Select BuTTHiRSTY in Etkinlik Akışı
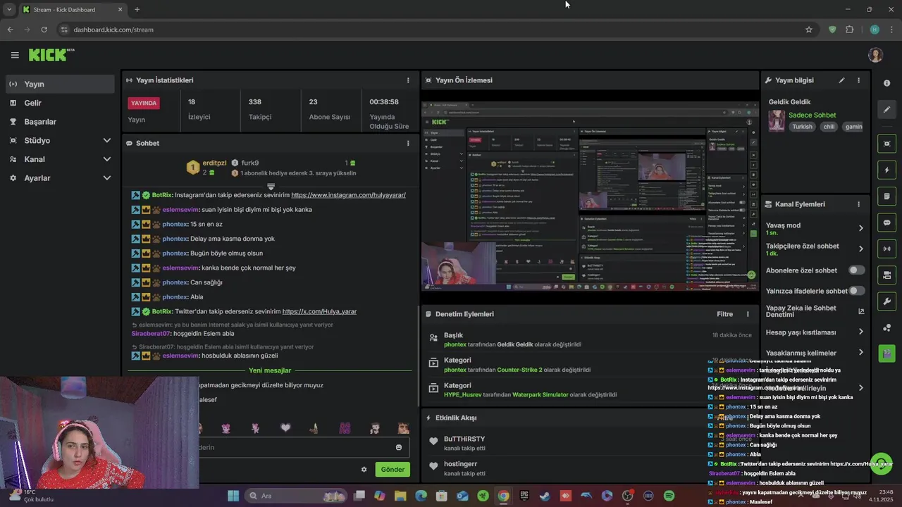This screenshot has height=507, width=902. coord(464,439)
